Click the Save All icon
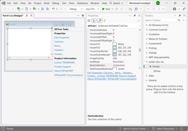 point(47,9)
